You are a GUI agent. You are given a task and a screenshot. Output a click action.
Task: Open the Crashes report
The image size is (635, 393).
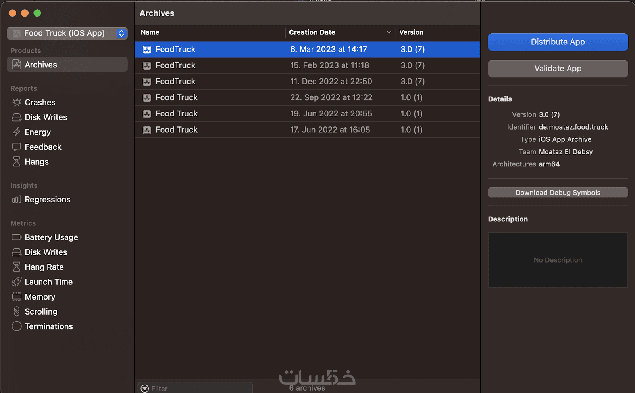pyautogui.click(x=40, y=102)
